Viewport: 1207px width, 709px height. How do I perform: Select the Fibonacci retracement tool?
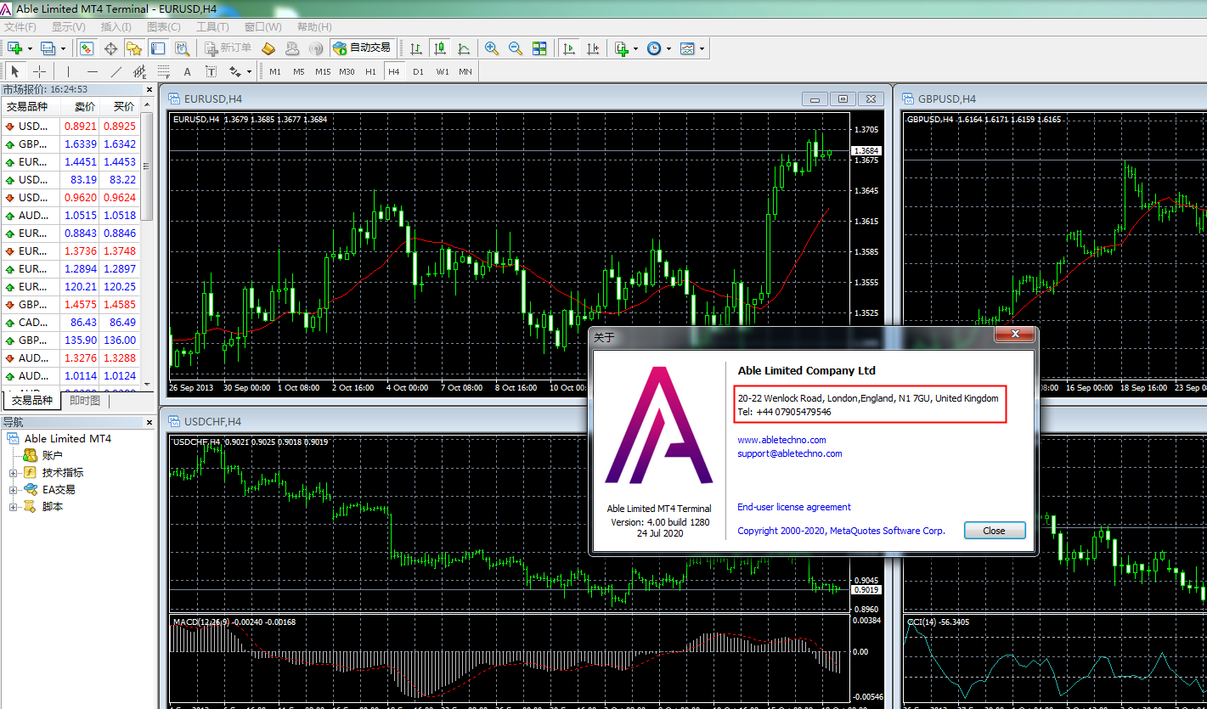(164, 71)
